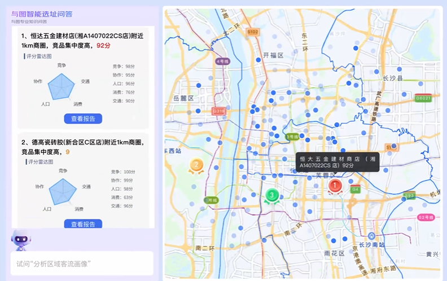
Task: Select the gold rank 2 map marker
Action: (x=196, y=165)
